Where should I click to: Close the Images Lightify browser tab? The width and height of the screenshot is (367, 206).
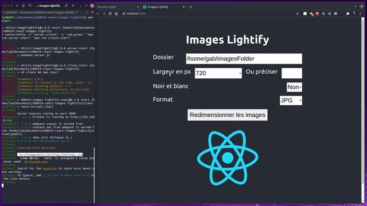coord(183,7)
